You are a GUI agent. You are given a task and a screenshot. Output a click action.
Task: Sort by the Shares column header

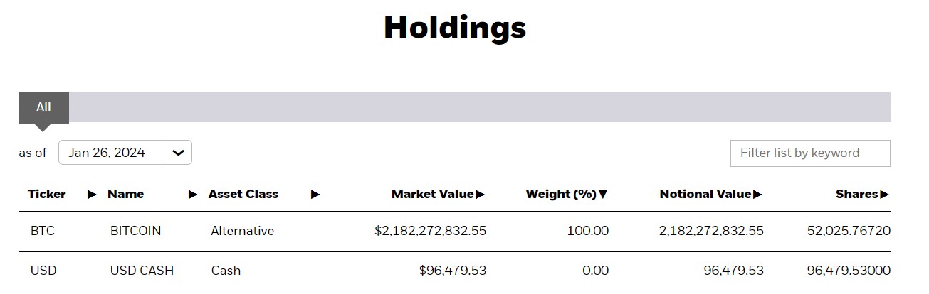click(858, 194)
